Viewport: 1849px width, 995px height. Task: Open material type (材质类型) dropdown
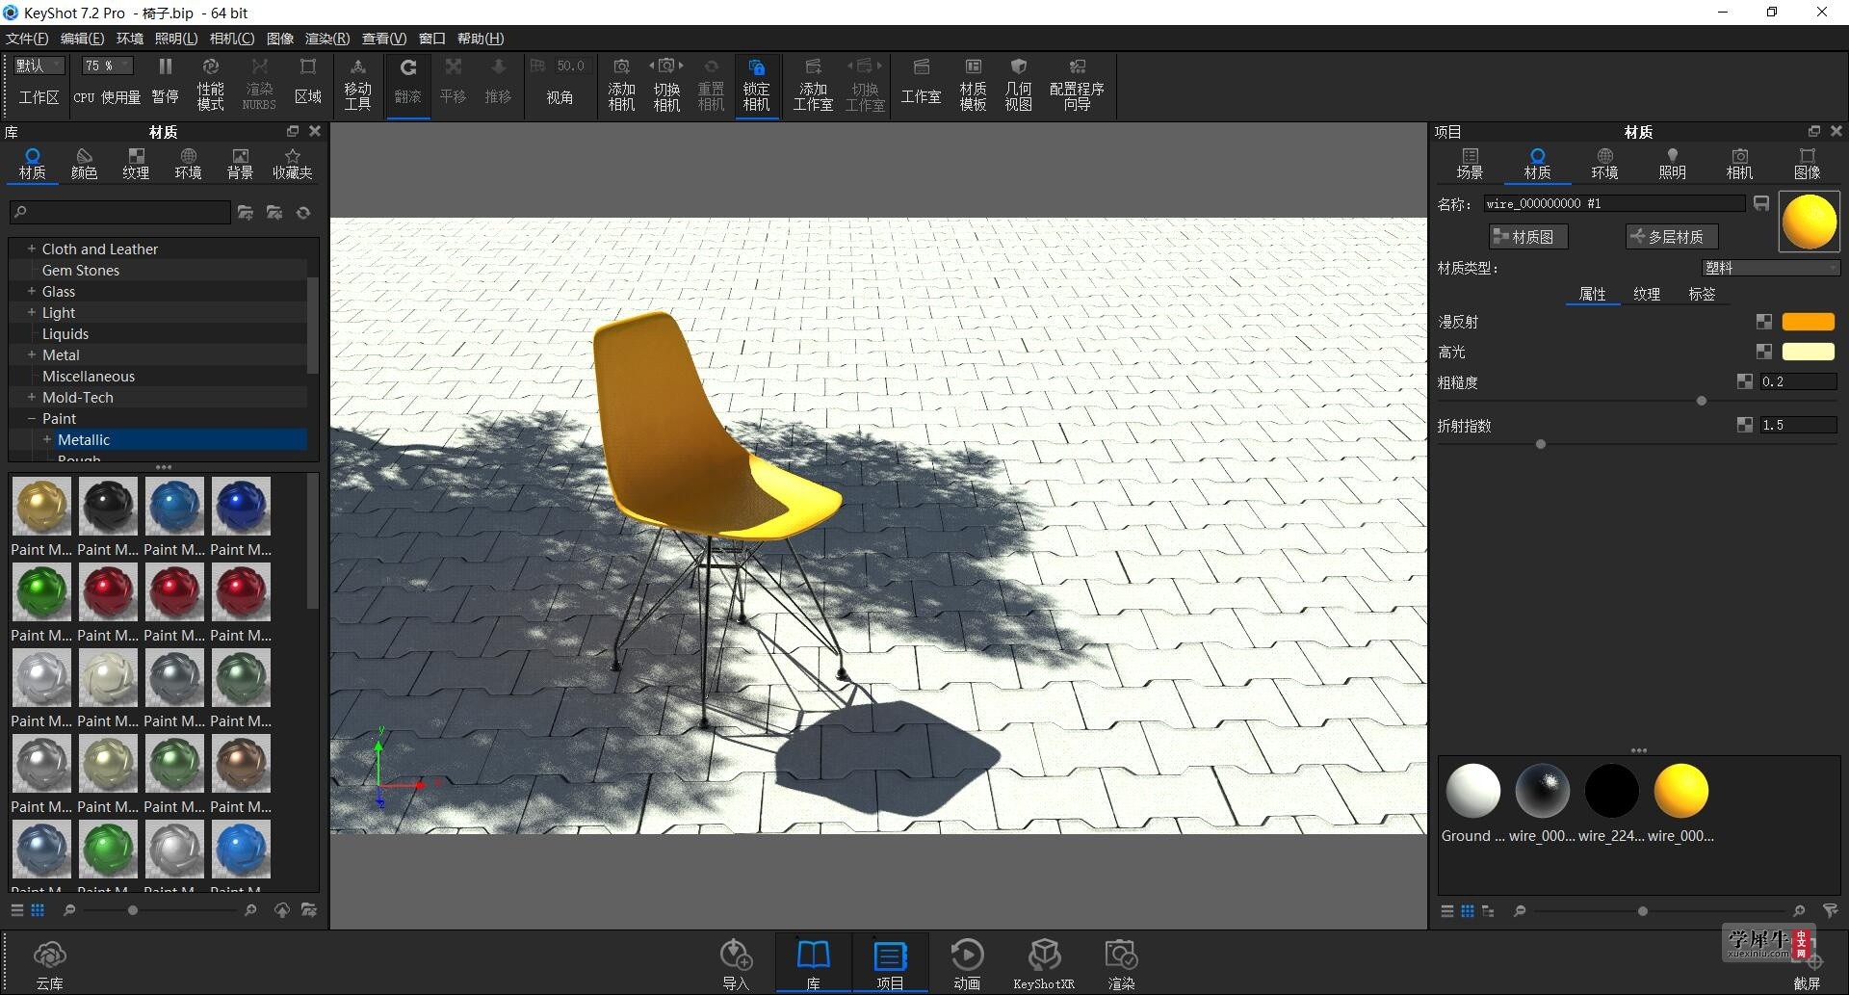[1770, 268]
